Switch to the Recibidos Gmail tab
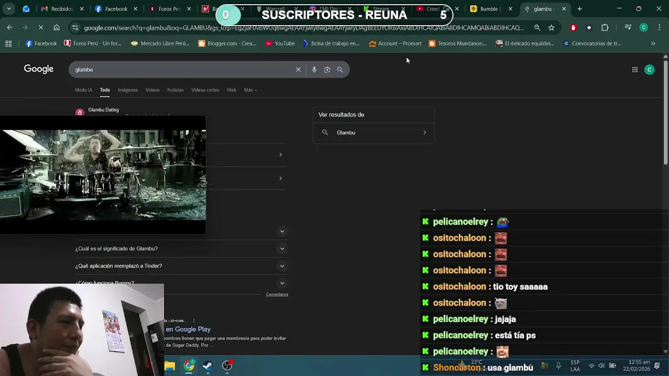 click(x=62, y=9)
